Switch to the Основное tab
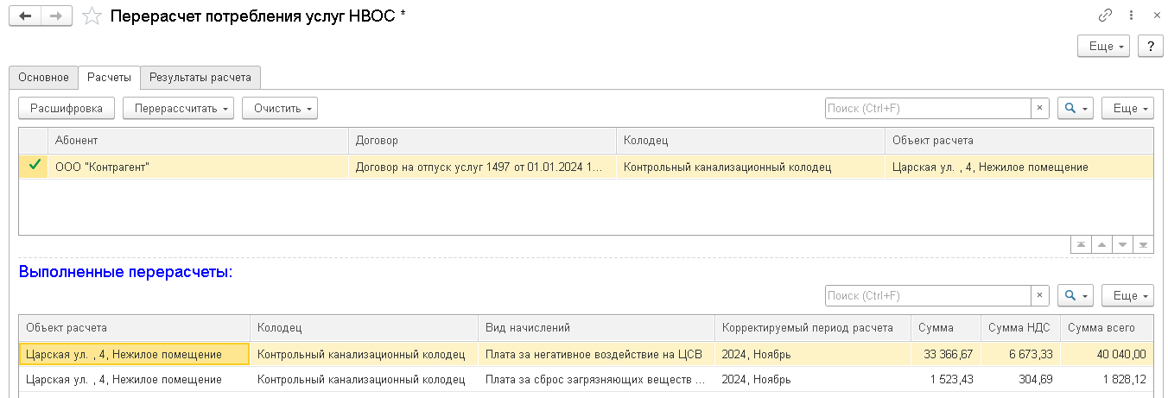 point(43,77)
